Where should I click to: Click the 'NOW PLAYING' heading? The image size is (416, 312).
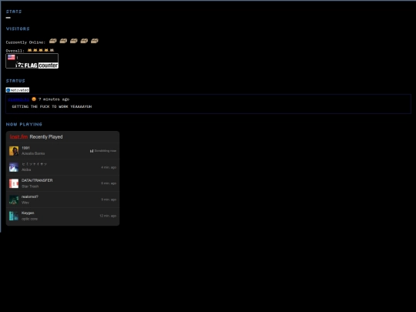24,124
